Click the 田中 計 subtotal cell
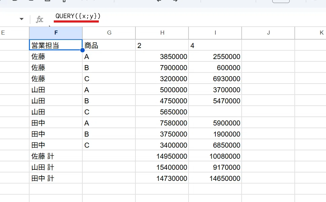326x202 pixels. [56, 178]
